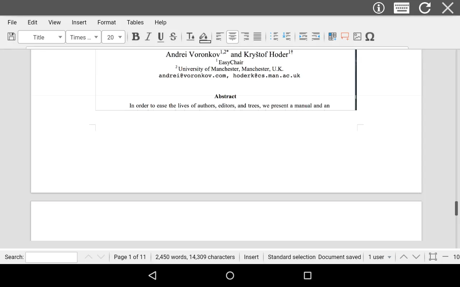Click the Save document icon
This screenshot has width=460, height=287.
(11, 37)
